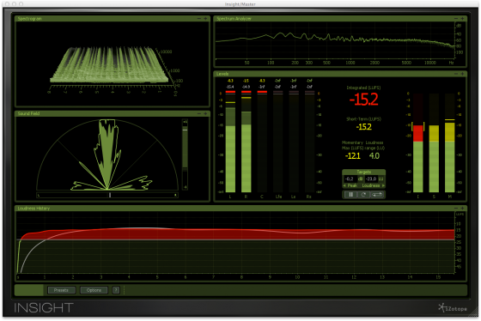Pause the loudness metering

pos(350,194)
